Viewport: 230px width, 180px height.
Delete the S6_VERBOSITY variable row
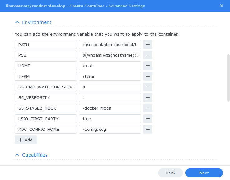pos(147,97)
